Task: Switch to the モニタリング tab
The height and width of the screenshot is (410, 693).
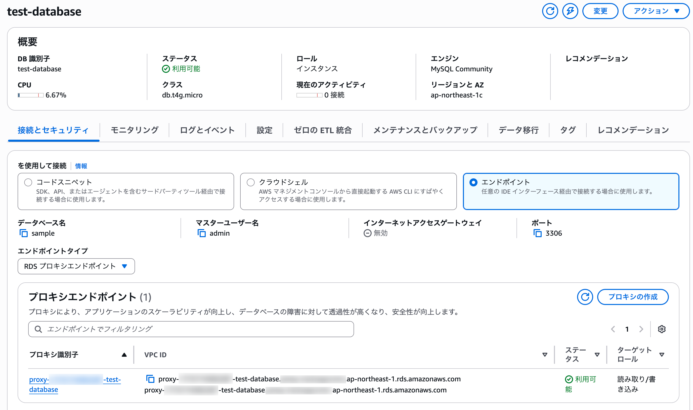Action: [134, 130]
